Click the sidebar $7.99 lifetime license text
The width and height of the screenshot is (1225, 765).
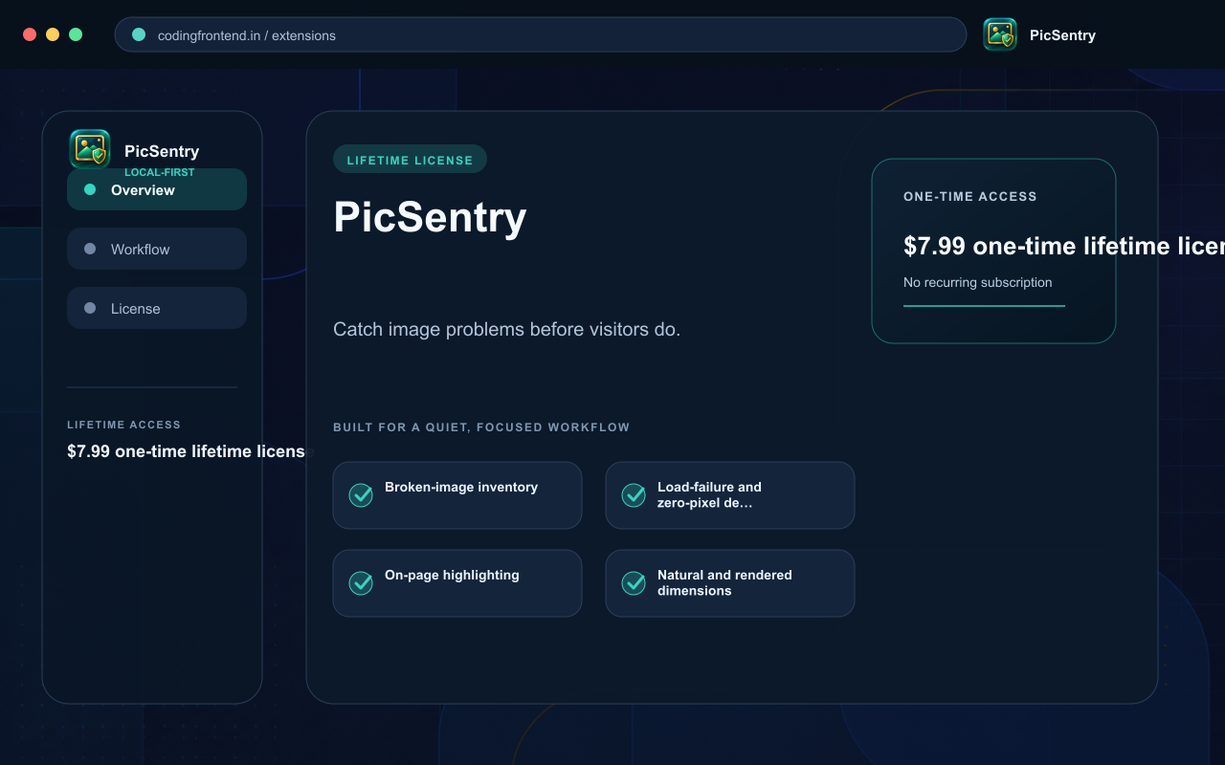(x=186, y=451)
